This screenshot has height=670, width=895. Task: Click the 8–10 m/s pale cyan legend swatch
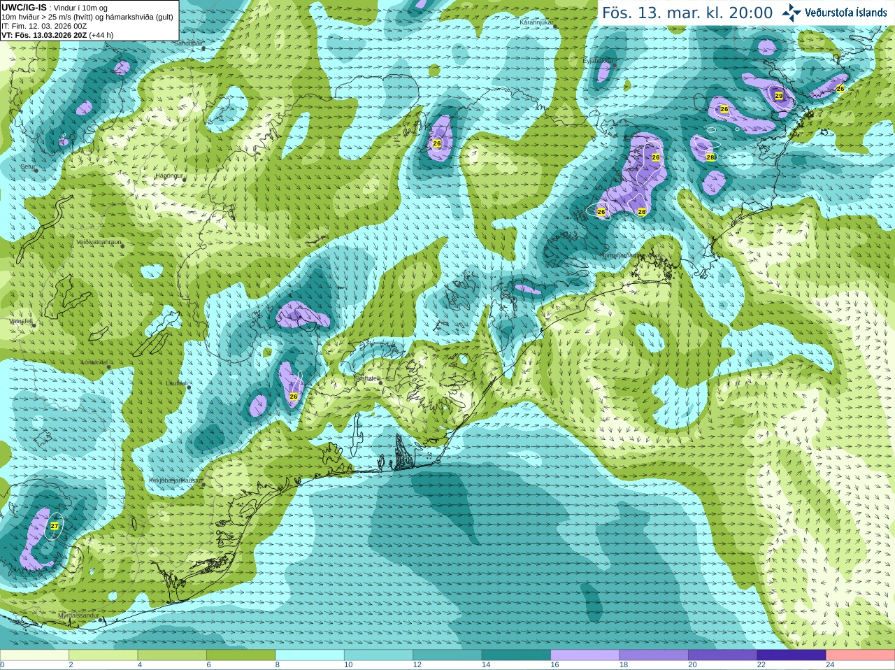(310, 655)
